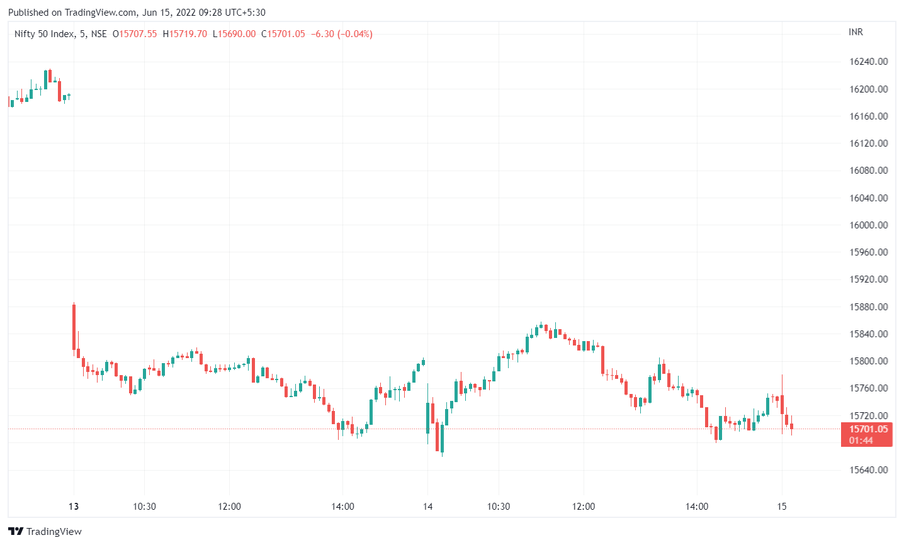904x545 pixels.
Task: Click the 16240.00 price axis label
Action: (868, 62)
